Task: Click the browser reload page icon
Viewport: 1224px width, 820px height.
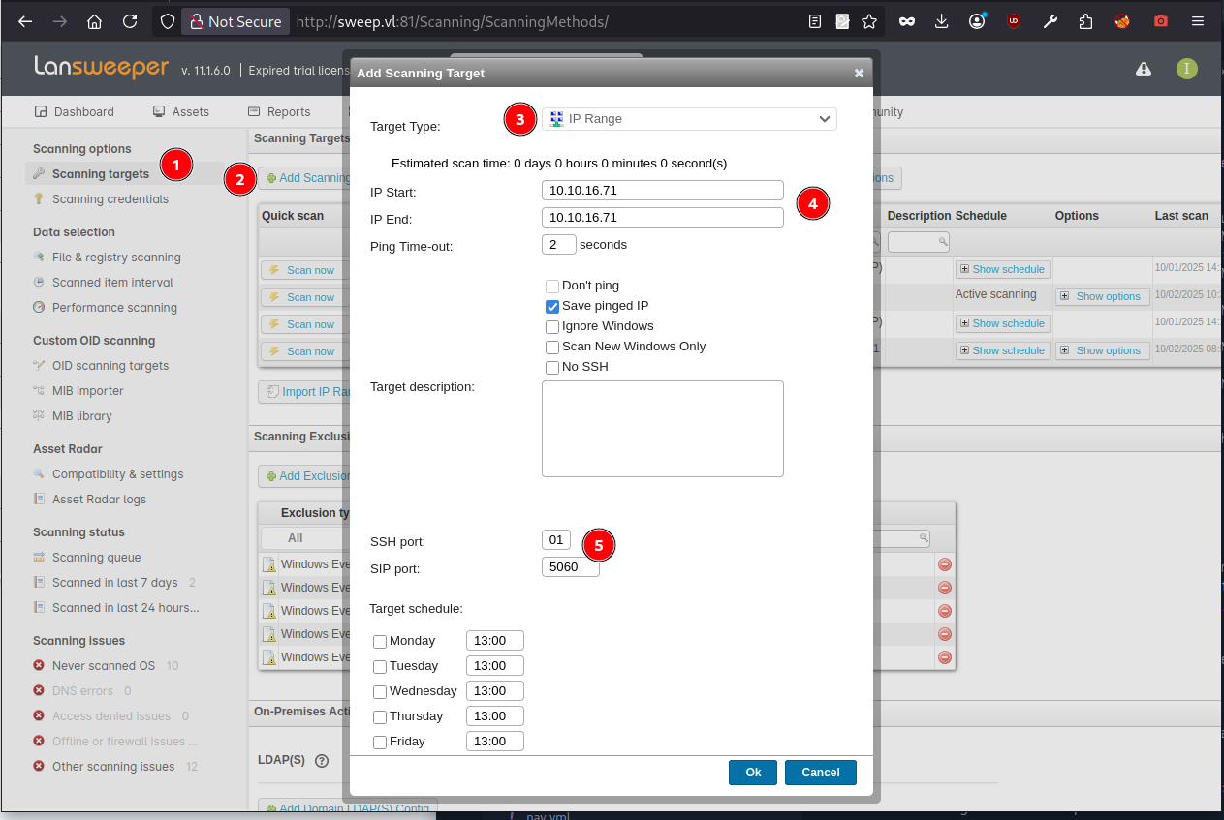Action: [129, 21]
